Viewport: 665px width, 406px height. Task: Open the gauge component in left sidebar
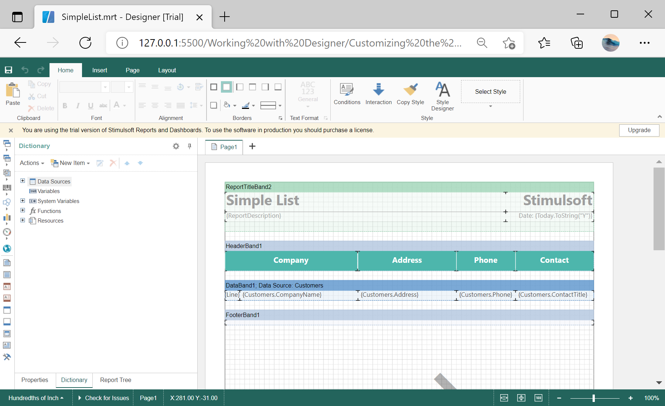[7, 232]
